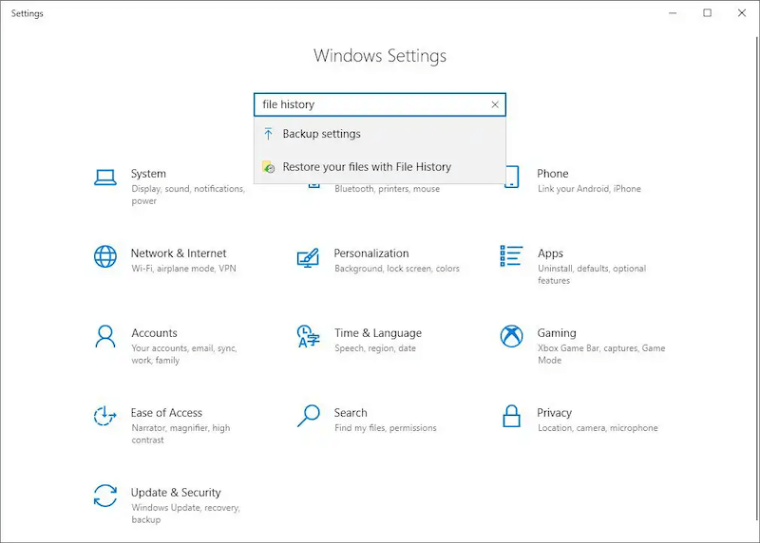Click the Ease of Access icon
This screenshot has height=543, width=760.
click(104, 416)
